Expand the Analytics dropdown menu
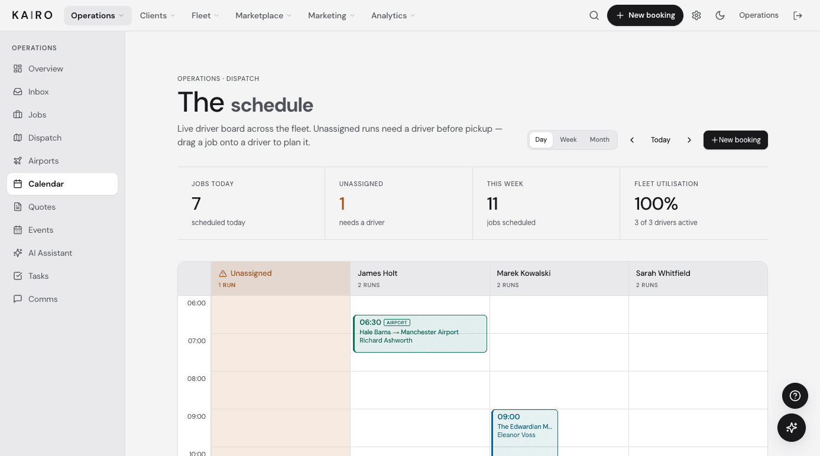 (x=393, y=15)
